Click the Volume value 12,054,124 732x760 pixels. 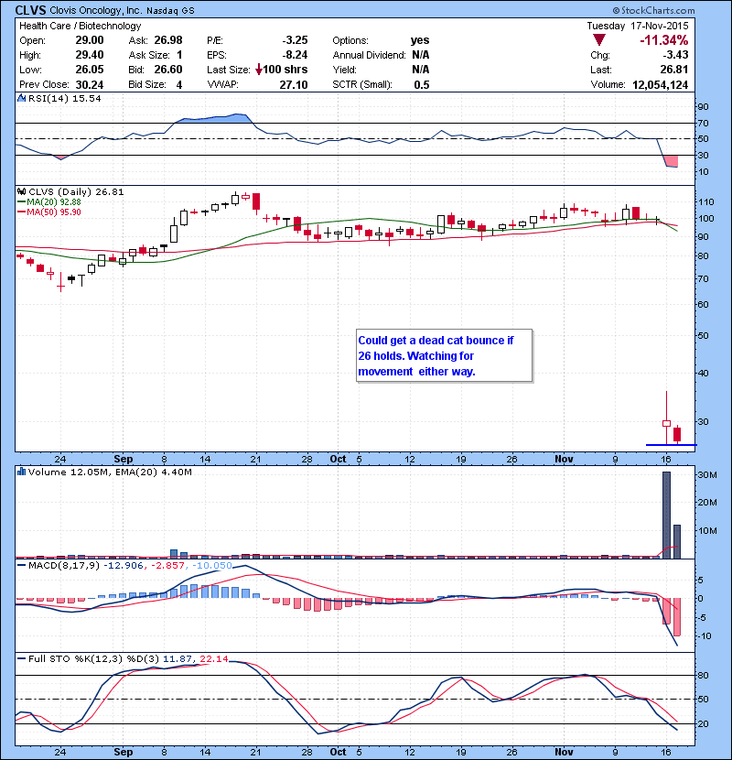(x=661, y=85)
